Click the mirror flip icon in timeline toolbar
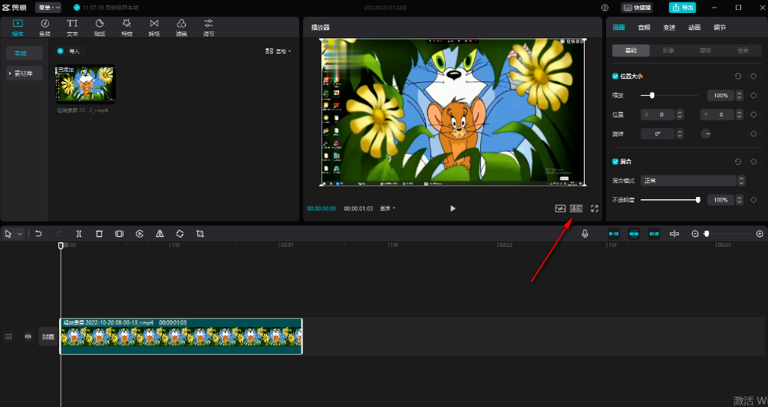 pyautogui.click(x=160, y=234)
